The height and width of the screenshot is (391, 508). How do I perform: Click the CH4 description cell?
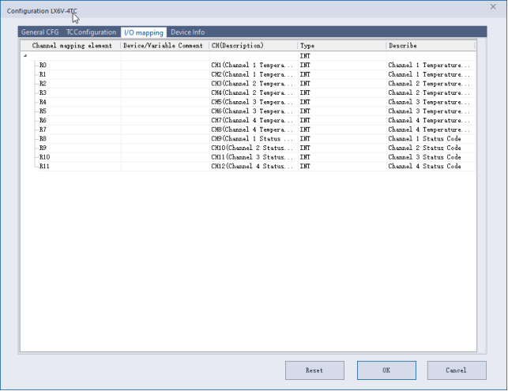point(254,92)
